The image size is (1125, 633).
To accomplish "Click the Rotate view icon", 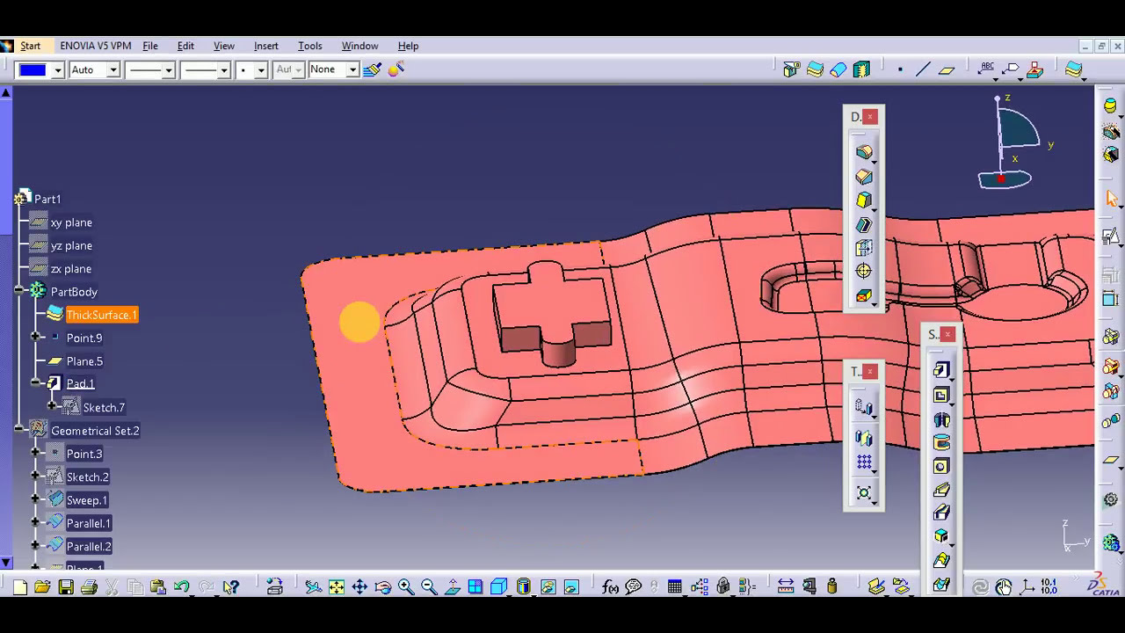I will [x=383, y=587].
